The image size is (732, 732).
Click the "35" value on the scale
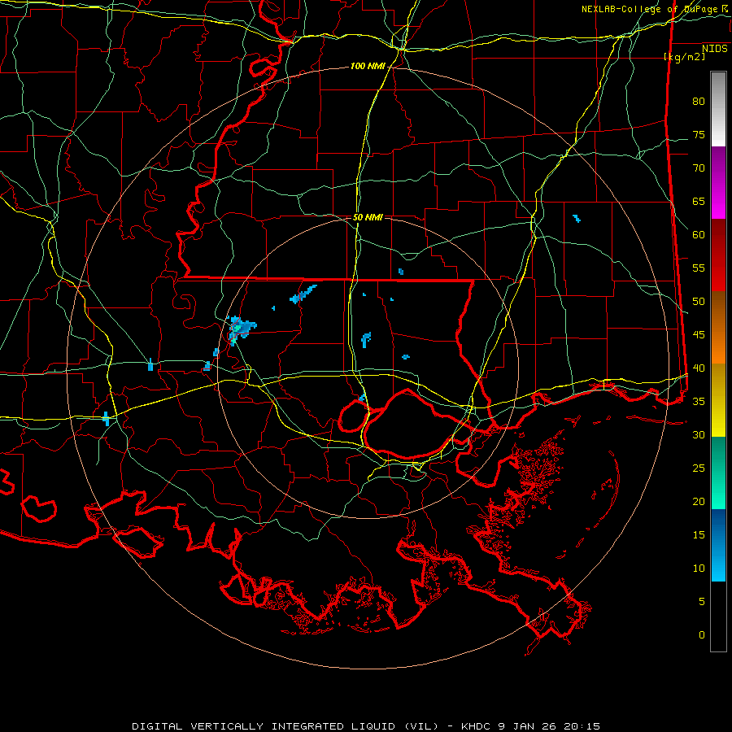699,402
